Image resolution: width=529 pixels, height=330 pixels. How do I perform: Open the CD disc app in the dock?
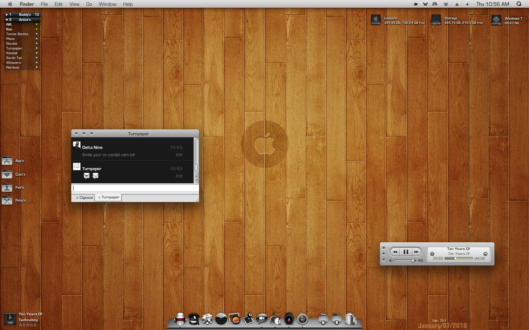(221, 319)
